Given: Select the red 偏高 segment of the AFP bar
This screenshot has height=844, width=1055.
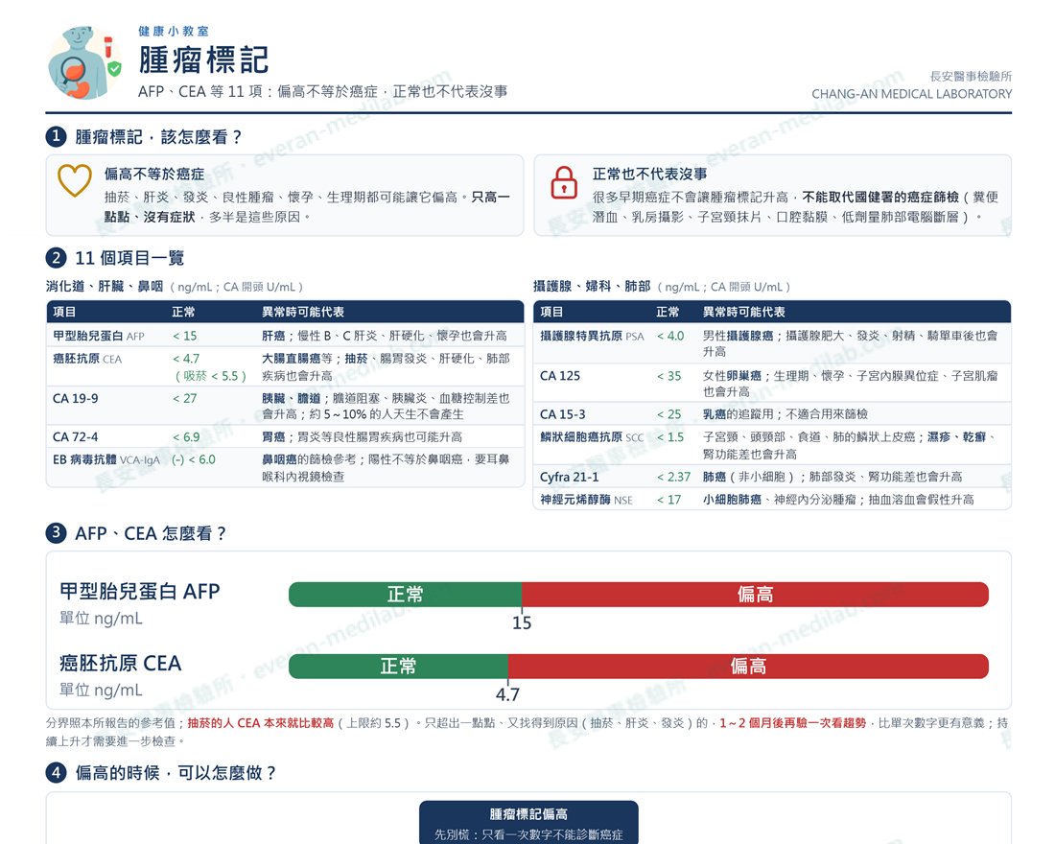Looking at the screenshot, I should tap(755, 595).
